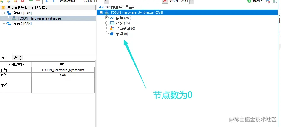The image size is (281, 127).
Task: Expand the 信号 (284) node
Action: (x=107, y=18)
